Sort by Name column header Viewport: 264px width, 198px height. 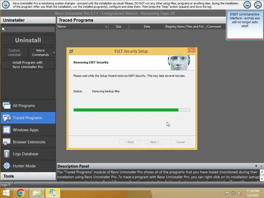click(x=83, y=27)
